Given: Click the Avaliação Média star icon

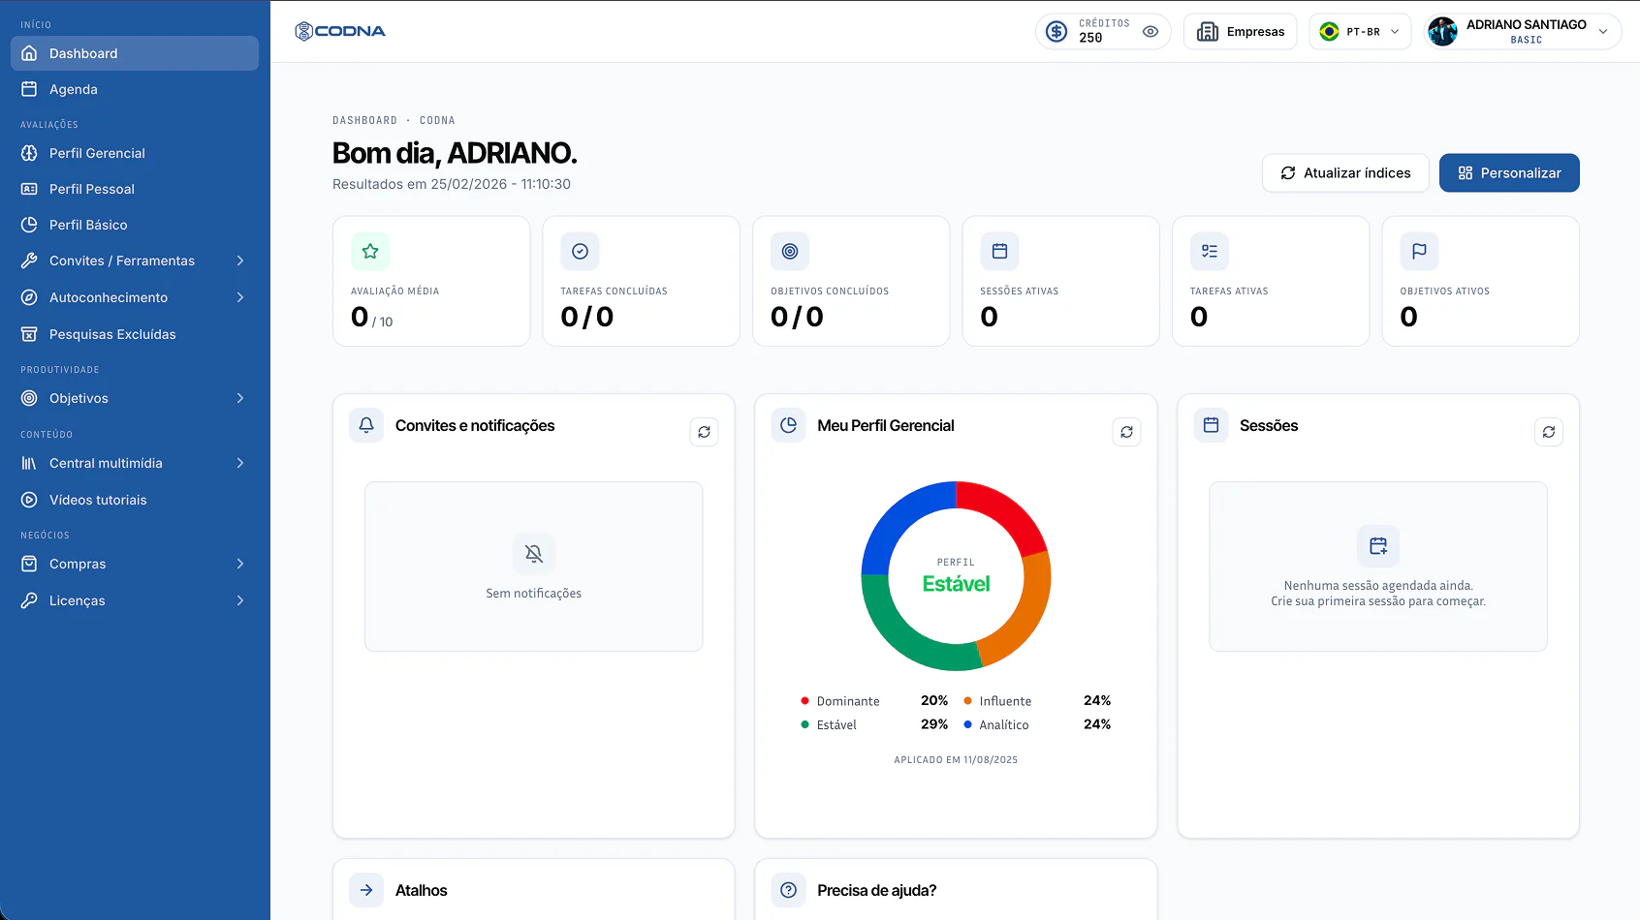Looking at the screenshot, I should pos(370,252).
